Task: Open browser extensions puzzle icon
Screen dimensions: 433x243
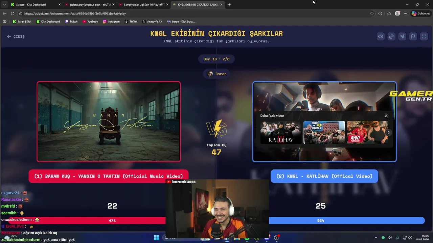Action: pos(380,13)
